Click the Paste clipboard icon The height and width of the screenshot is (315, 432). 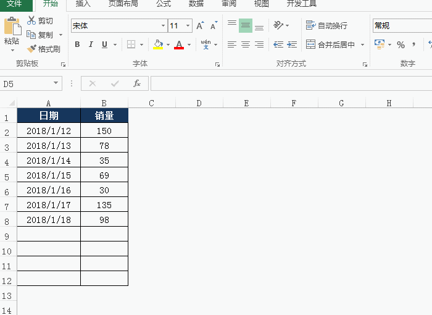click(x=12, y=26)
